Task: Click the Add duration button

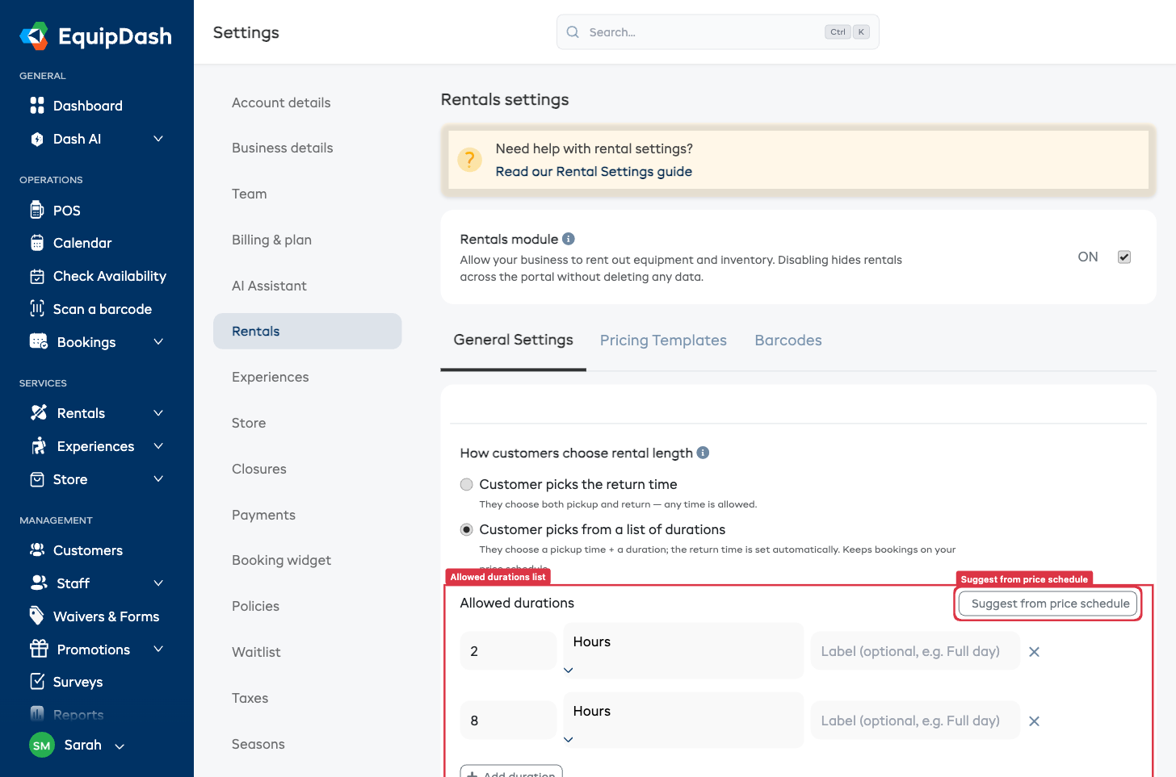Action: pyautogui.click(x=511, y=771)
